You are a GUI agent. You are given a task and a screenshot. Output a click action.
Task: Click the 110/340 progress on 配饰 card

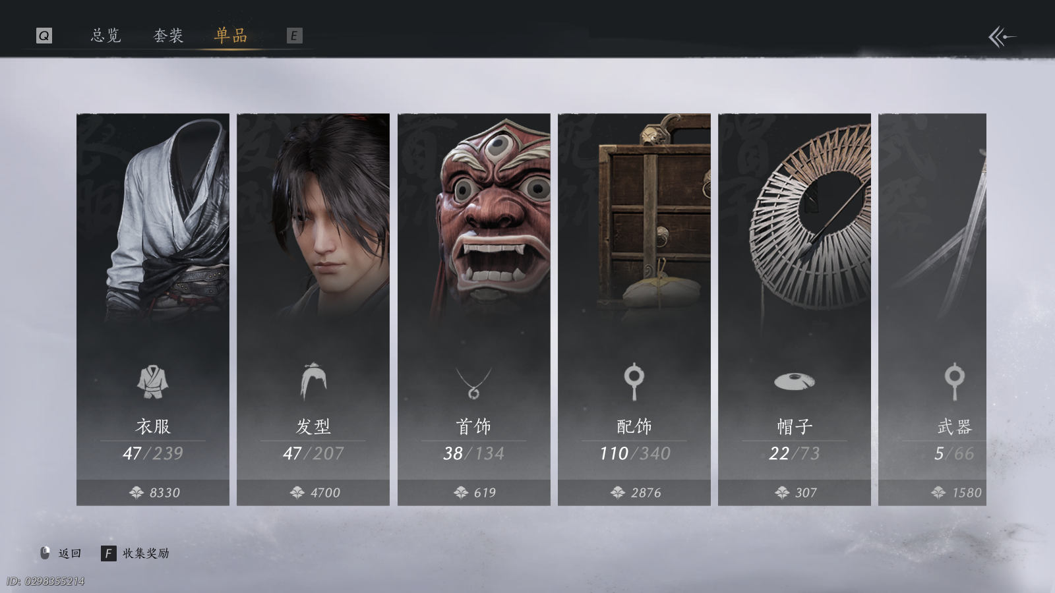tap(634, 453)
